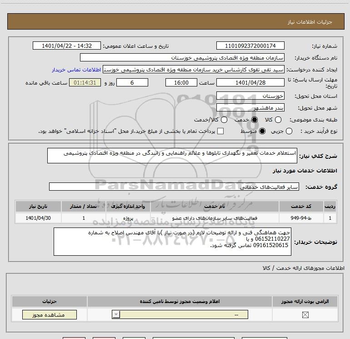Click the service group field سایر فعالیت‌های خدماتی
Screen dimensions: 350x339
[174, 187]
